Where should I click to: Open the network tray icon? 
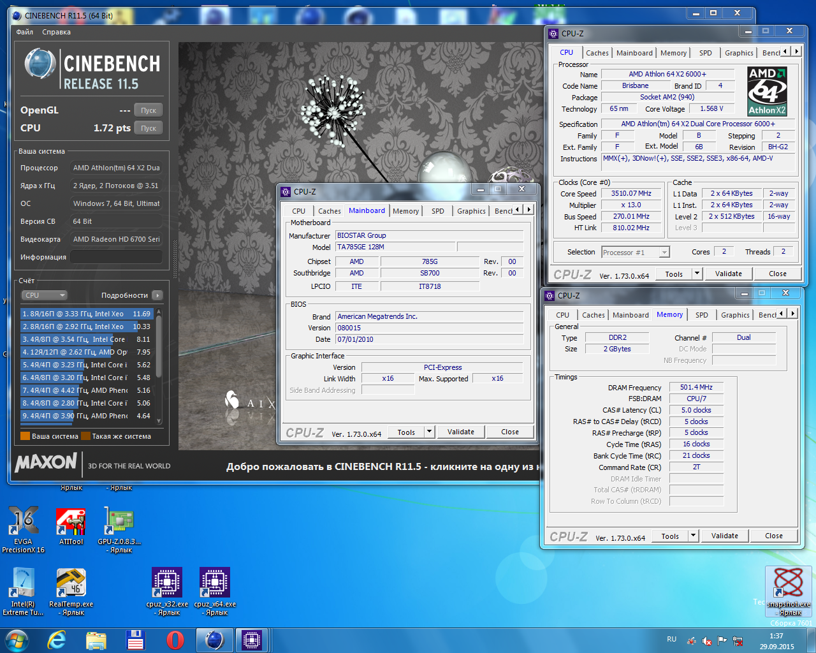pyautogui.click(x=738, y=641)
